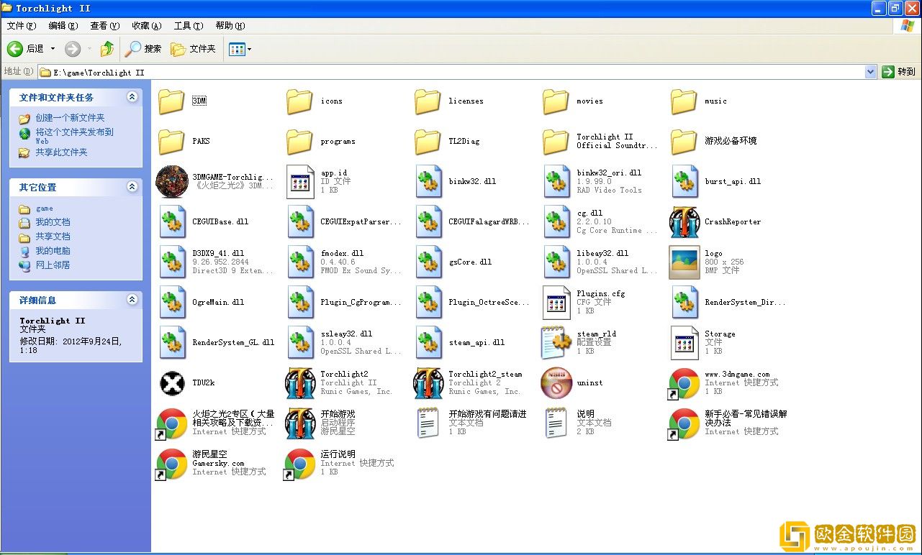922x555 pixels.
Task: Open Torchlight II Official Soundtrack folder
Action: pos(556,142)
